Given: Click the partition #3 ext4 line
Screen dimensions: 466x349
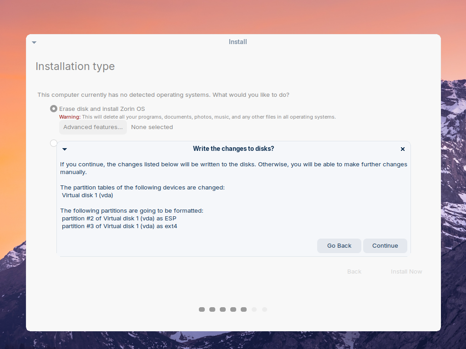Looking at the screenshot, I should [x=120, y=226].
